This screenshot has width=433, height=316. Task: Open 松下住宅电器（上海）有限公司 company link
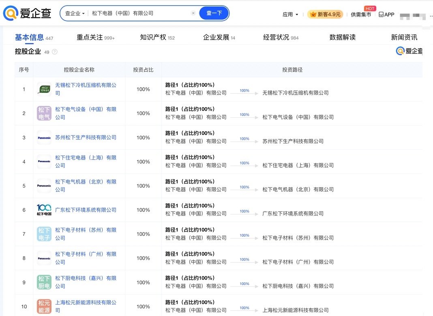click(86, 162)
